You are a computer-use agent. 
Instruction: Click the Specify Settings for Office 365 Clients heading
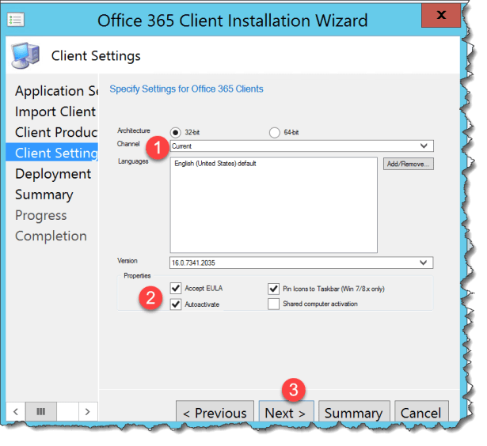186,89
